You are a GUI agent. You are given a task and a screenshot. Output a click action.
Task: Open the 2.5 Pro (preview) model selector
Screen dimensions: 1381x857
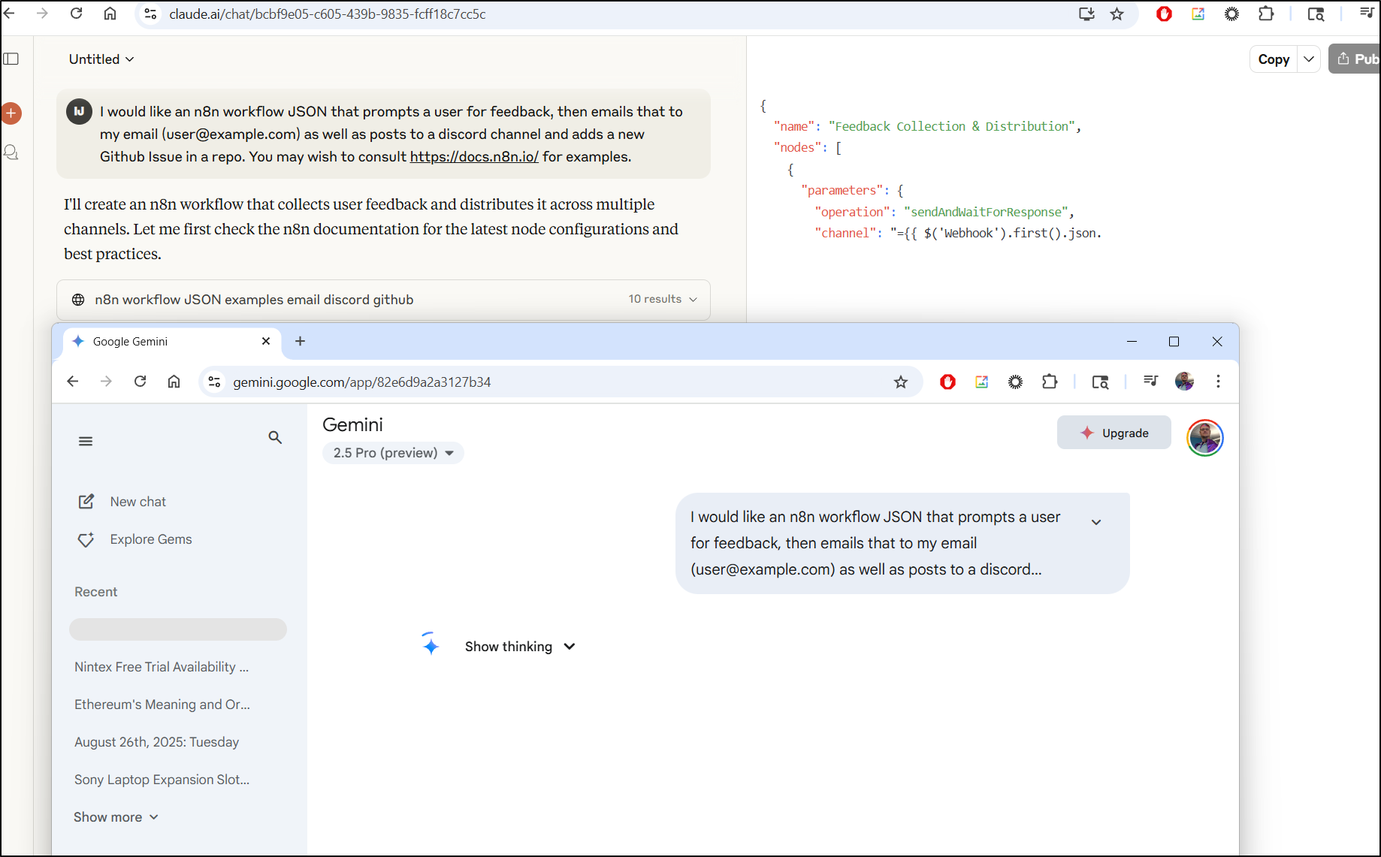(x=393, y=453)
